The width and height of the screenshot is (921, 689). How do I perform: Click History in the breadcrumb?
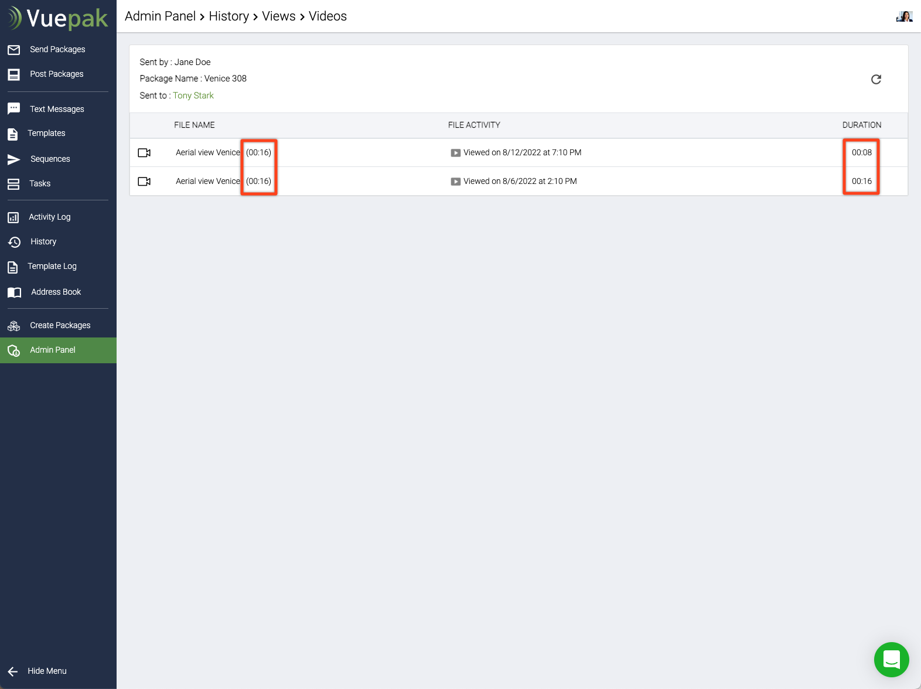pyautogui.click(x=228, y=16)
